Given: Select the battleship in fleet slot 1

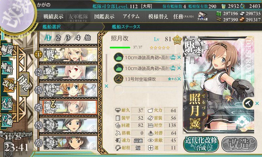Looking at the screenshot, I should click(x=70, y=54).
